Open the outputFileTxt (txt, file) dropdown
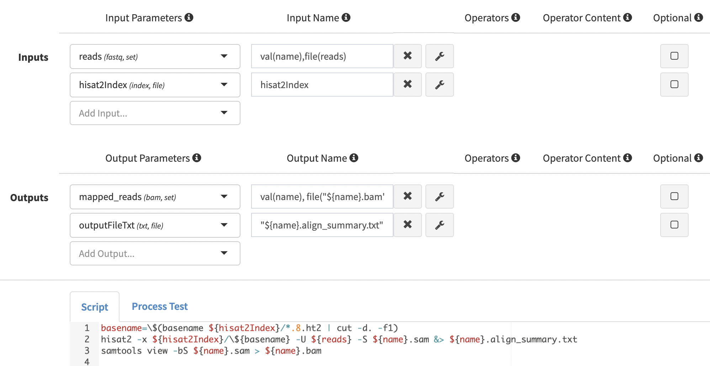The image size is (710, 366). pyautogui.click(x=155, y=225)
